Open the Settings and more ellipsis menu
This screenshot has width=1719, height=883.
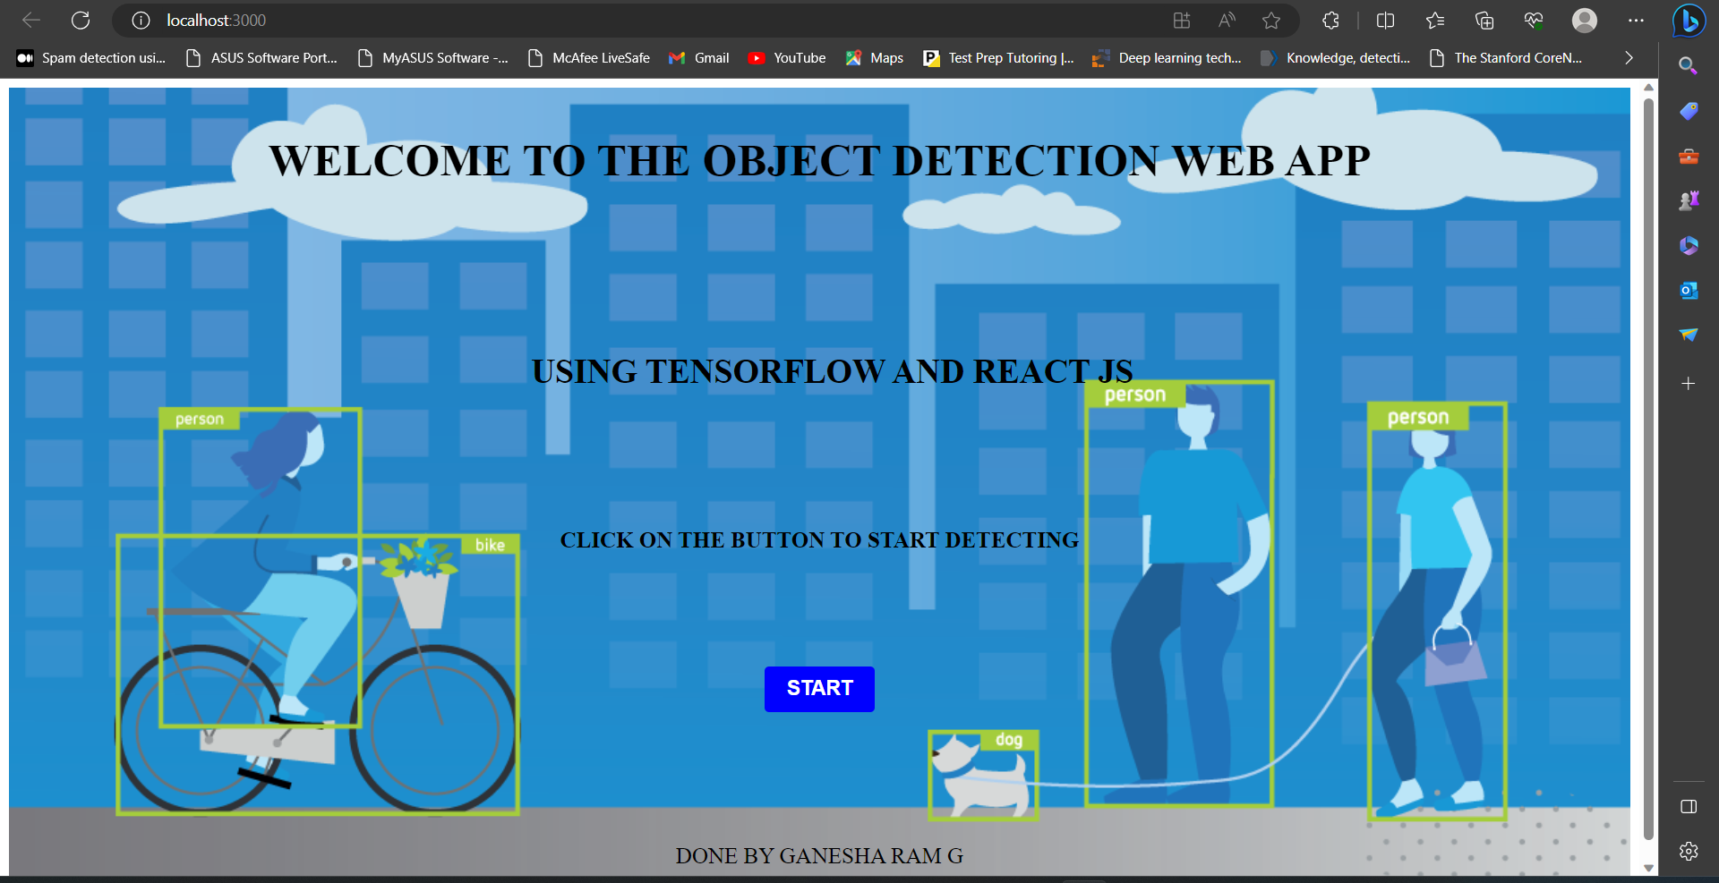1636,21
